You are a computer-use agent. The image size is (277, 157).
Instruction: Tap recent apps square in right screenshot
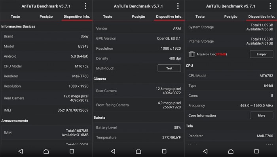256,151
